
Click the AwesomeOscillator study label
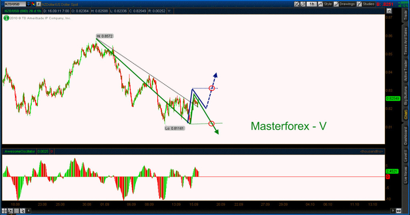click(20, 152)
